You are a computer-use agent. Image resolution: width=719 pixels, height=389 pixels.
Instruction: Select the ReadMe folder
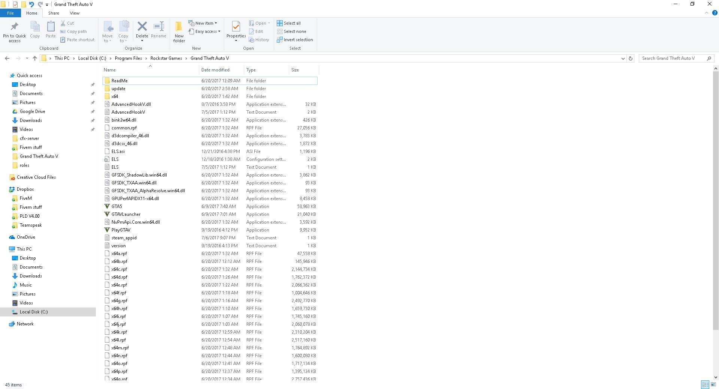[x=210, y=81]
